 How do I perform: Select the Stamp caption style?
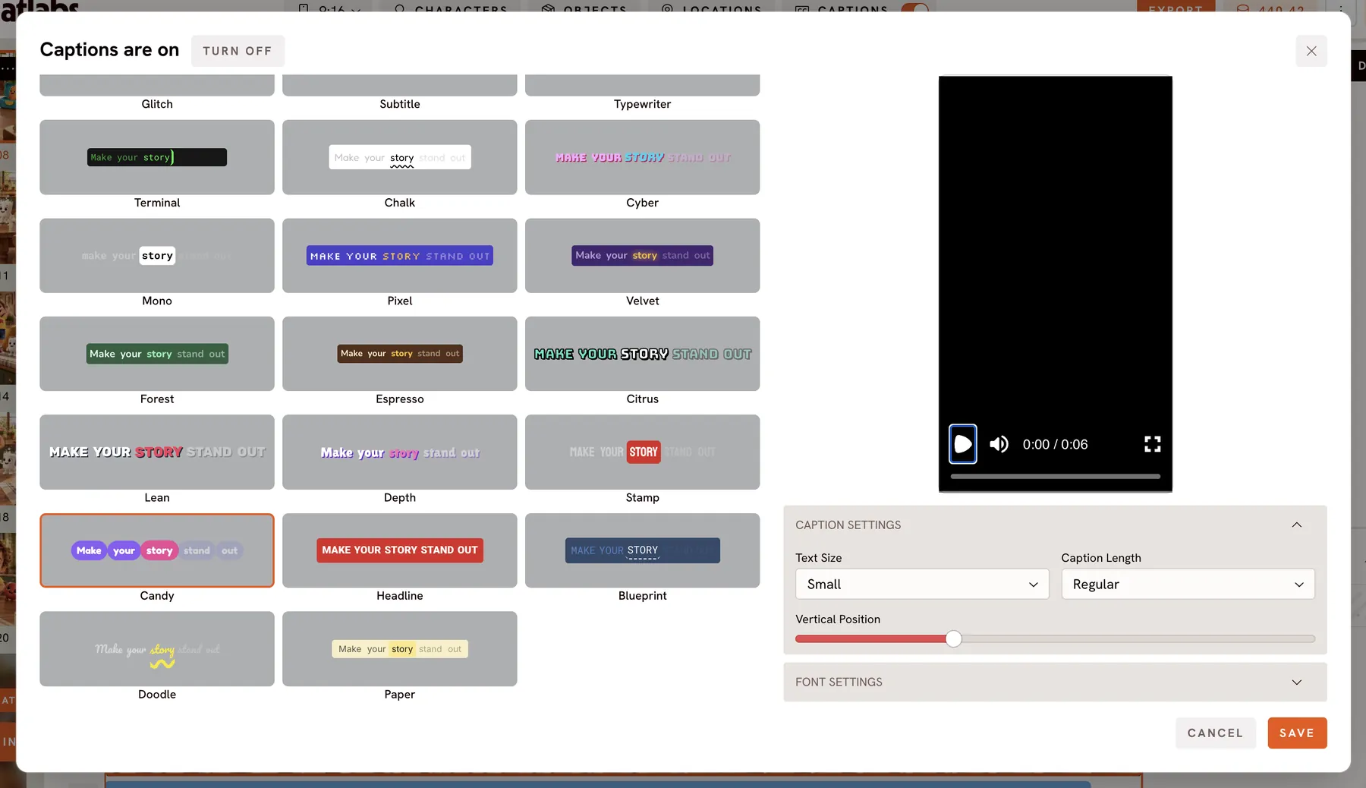[642, 452]
